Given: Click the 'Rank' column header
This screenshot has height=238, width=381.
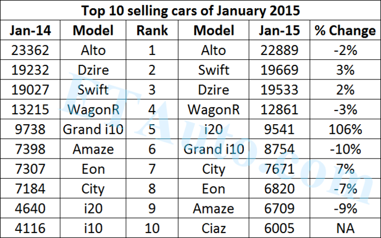Looking at the screenshot, I should 151,30.
